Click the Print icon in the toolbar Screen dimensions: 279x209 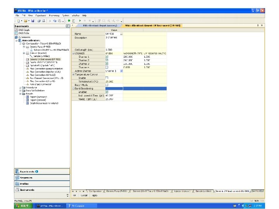(39, 21)
